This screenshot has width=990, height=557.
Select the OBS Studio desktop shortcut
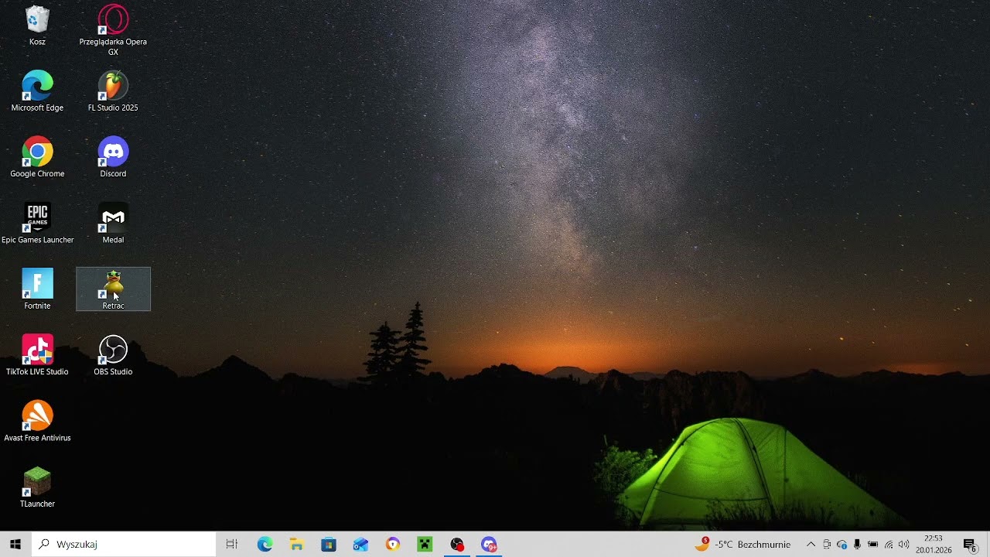point(113,355)
